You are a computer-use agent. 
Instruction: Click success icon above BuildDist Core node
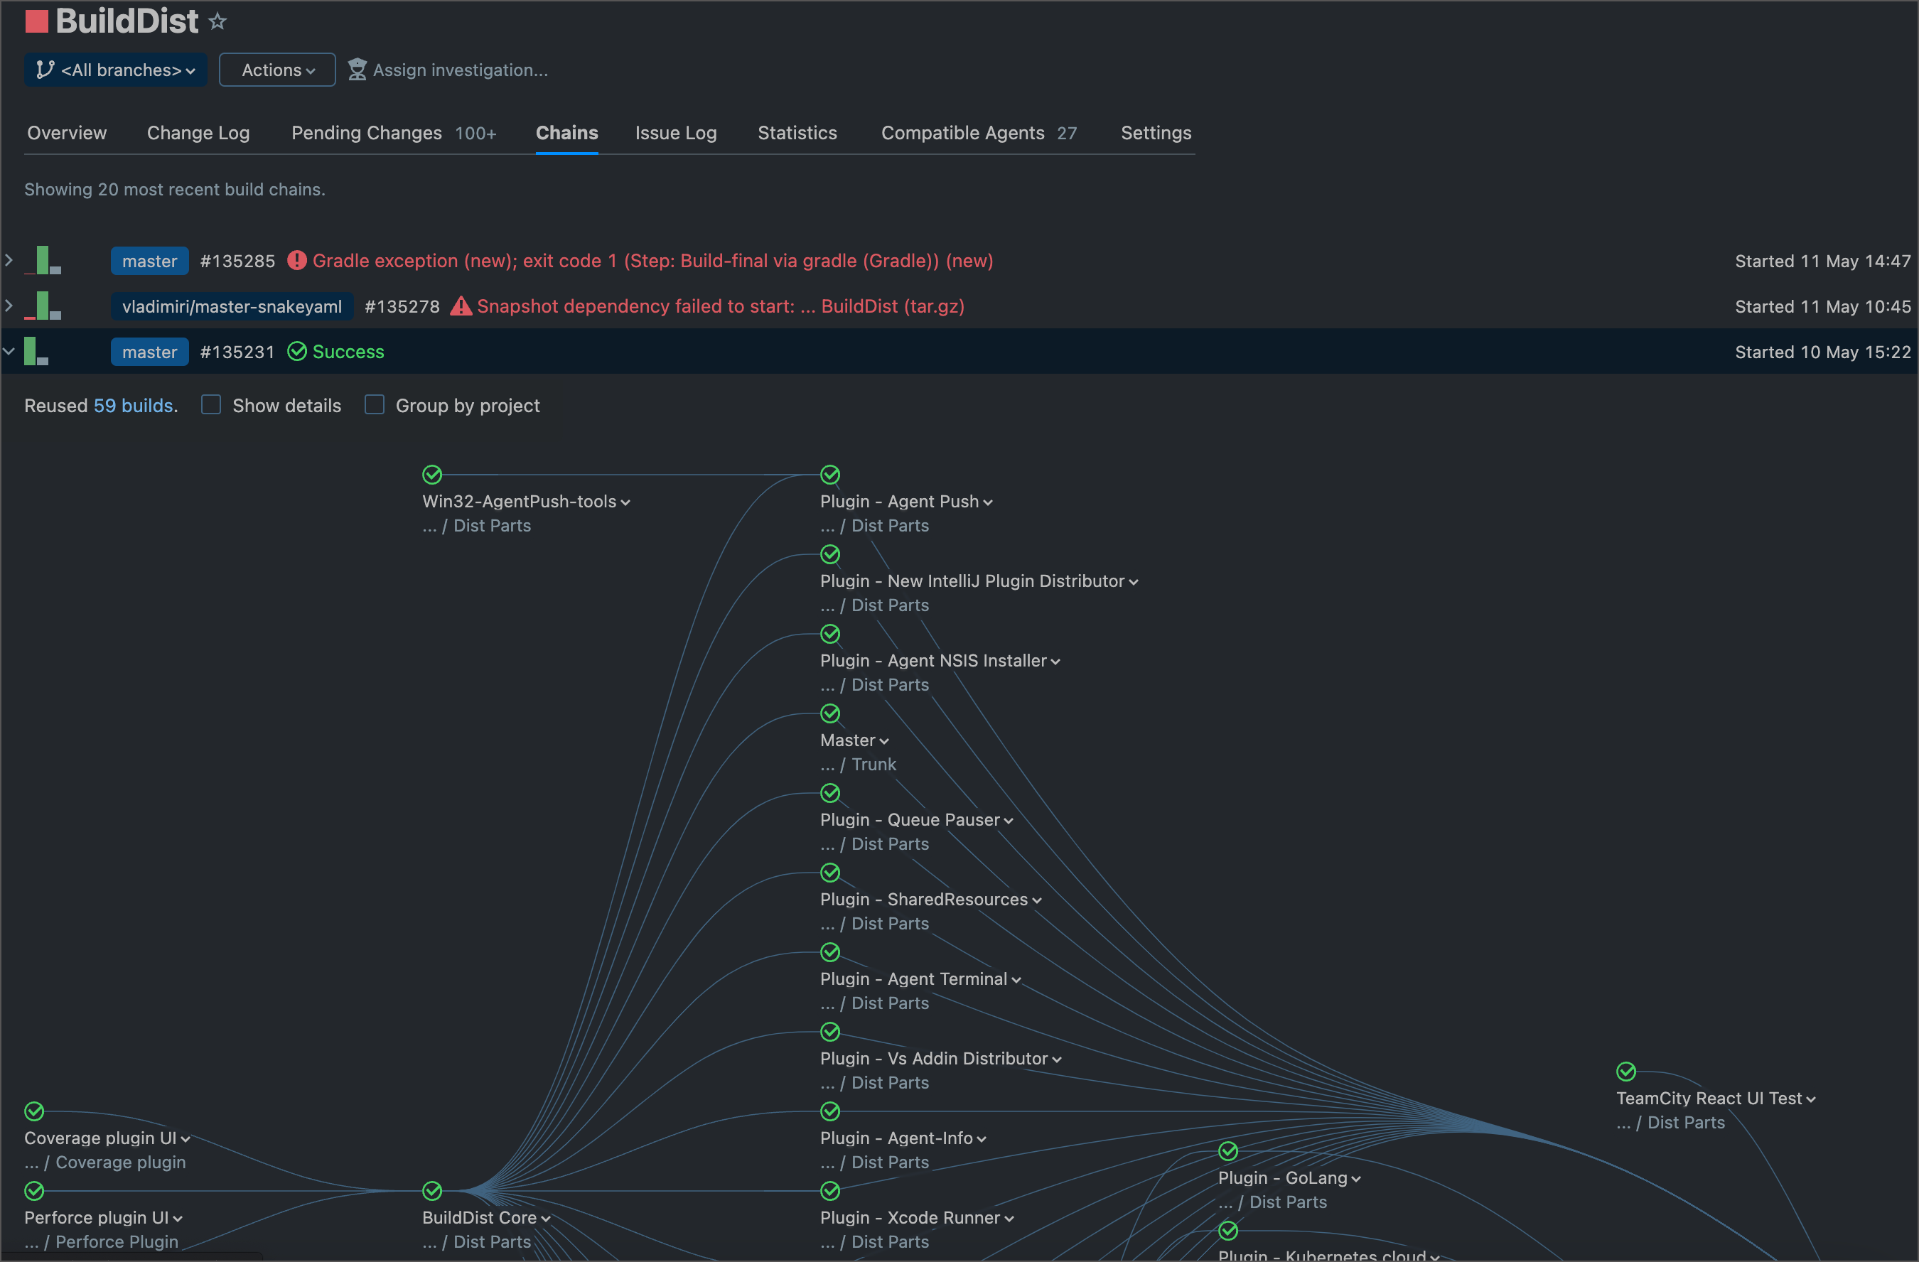pyautogui.click(x=432, y=1190)
